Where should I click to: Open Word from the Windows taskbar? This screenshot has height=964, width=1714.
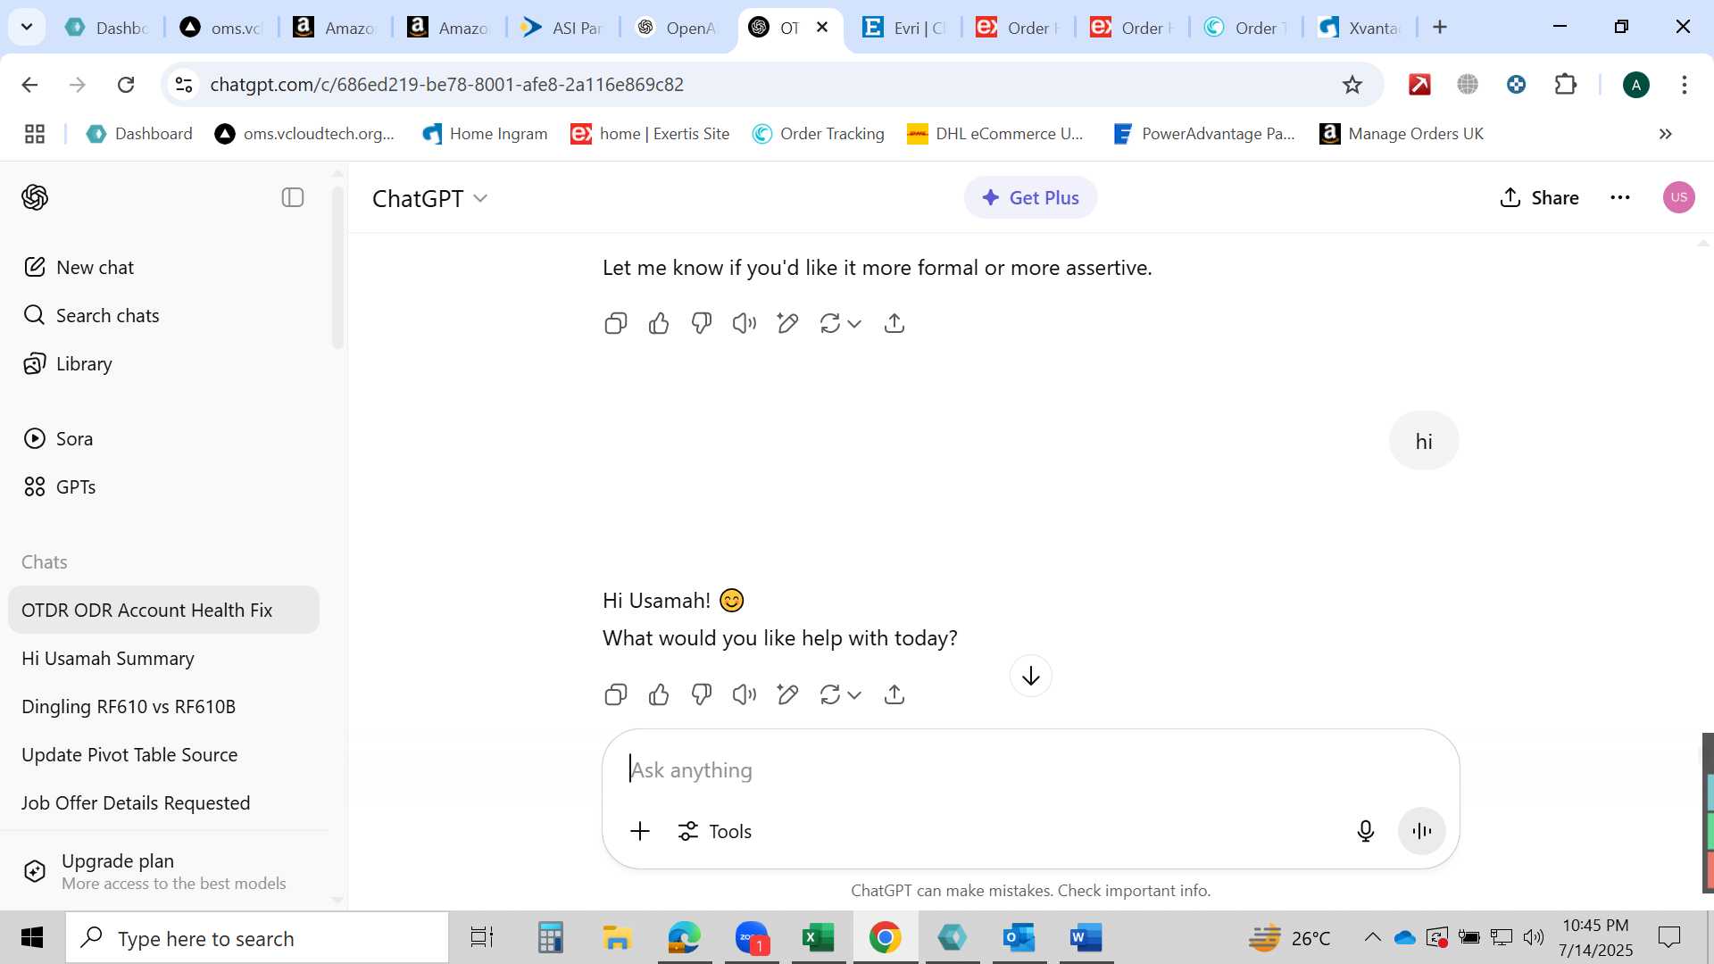coord(1086,937)
